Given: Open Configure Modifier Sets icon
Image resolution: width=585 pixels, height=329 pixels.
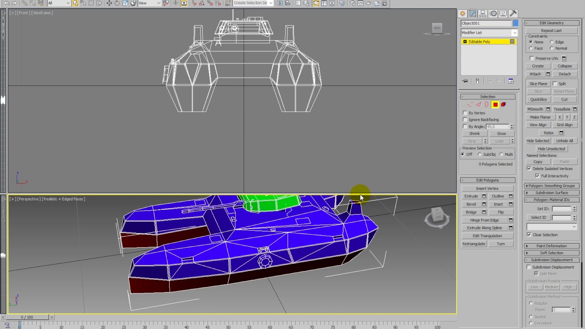Looking at the screenshot, I should coord(511,81).
